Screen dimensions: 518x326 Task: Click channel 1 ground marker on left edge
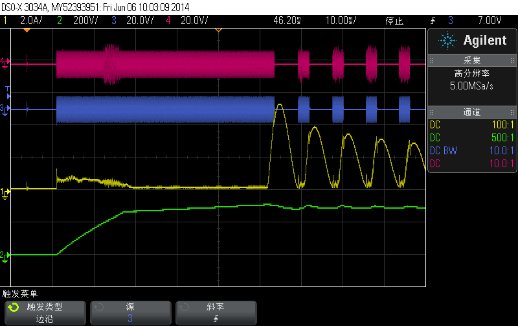pyautogui.click(x=5, y=193)
